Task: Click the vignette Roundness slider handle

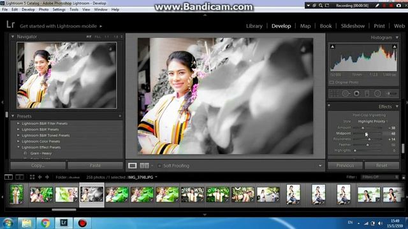Action: pyautogui.click(x=369, y=139)
